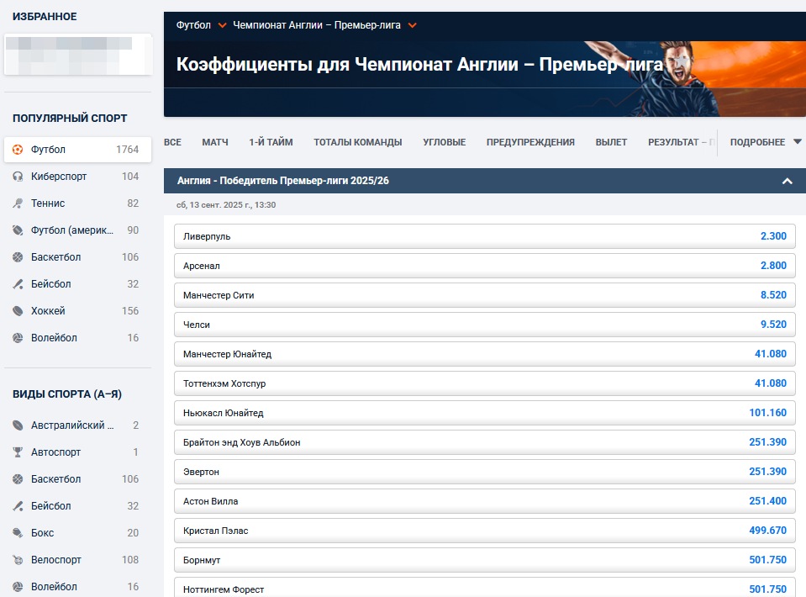Click the motorsport trophy icon

point(18,452)
